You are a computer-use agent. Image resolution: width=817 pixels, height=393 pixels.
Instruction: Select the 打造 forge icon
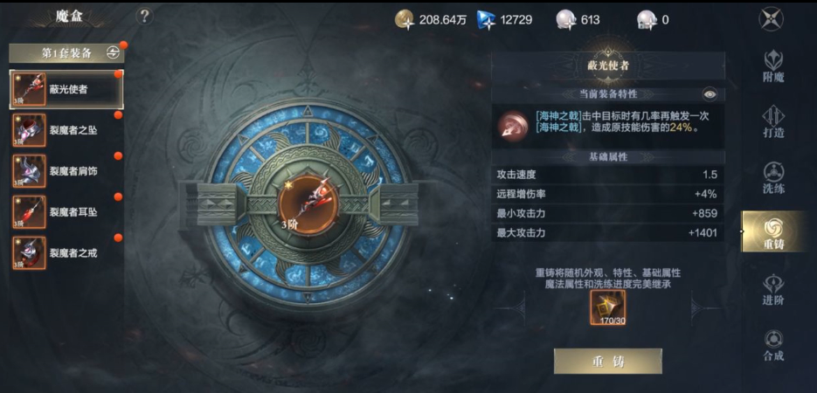click(773, 121)
